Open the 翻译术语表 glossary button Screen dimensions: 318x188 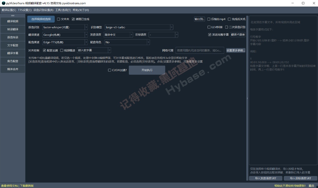point(238,35)
